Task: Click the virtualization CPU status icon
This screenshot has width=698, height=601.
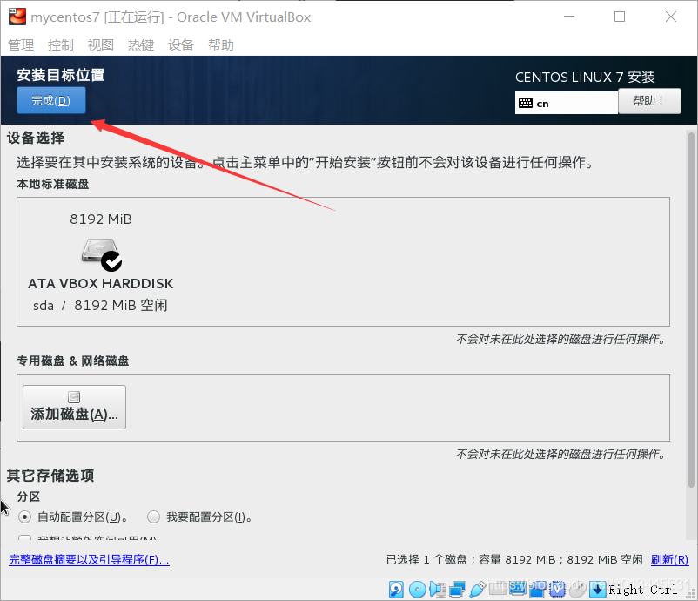Action: coord(557,590)
